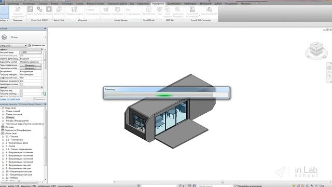Select sheet 8 - Визуализация сан.узел
This screenshot has height=187, width=332.
(x=19, y=165)
